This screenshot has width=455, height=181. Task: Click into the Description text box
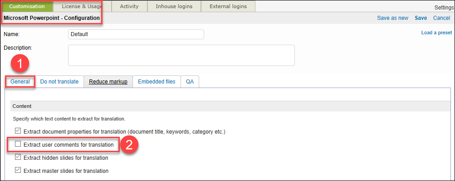[x=181, y=55]
